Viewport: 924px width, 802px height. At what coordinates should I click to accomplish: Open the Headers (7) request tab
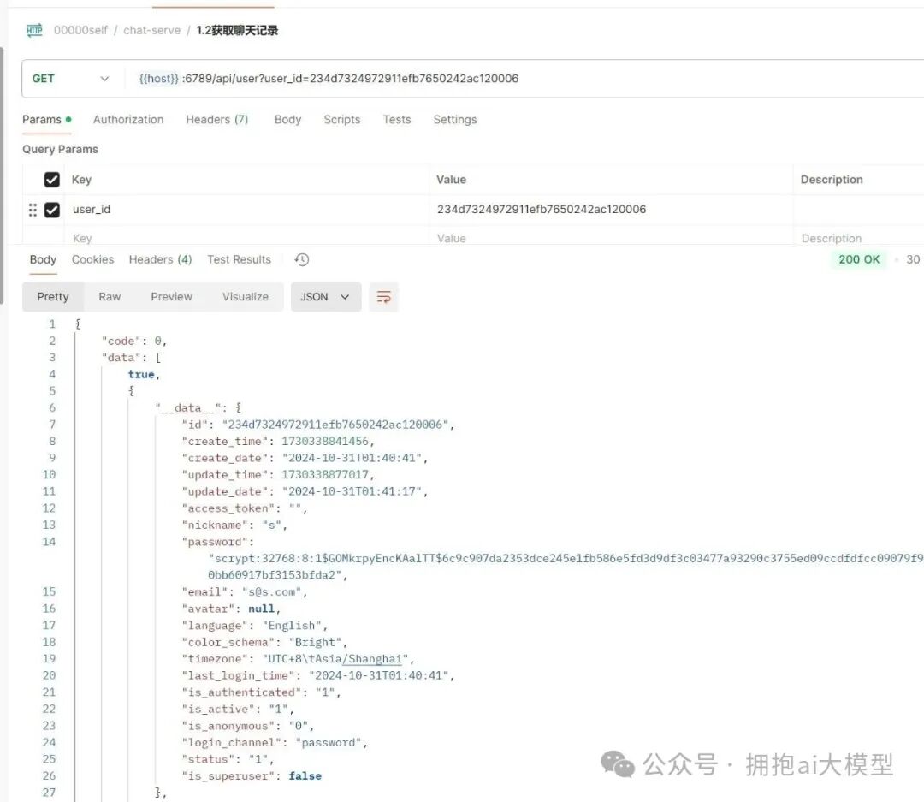pos(216,120)
